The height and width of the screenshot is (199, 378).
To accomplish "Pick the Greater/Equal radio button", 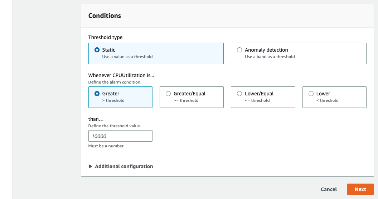I will pyautogui.click(x=168, y=94).
